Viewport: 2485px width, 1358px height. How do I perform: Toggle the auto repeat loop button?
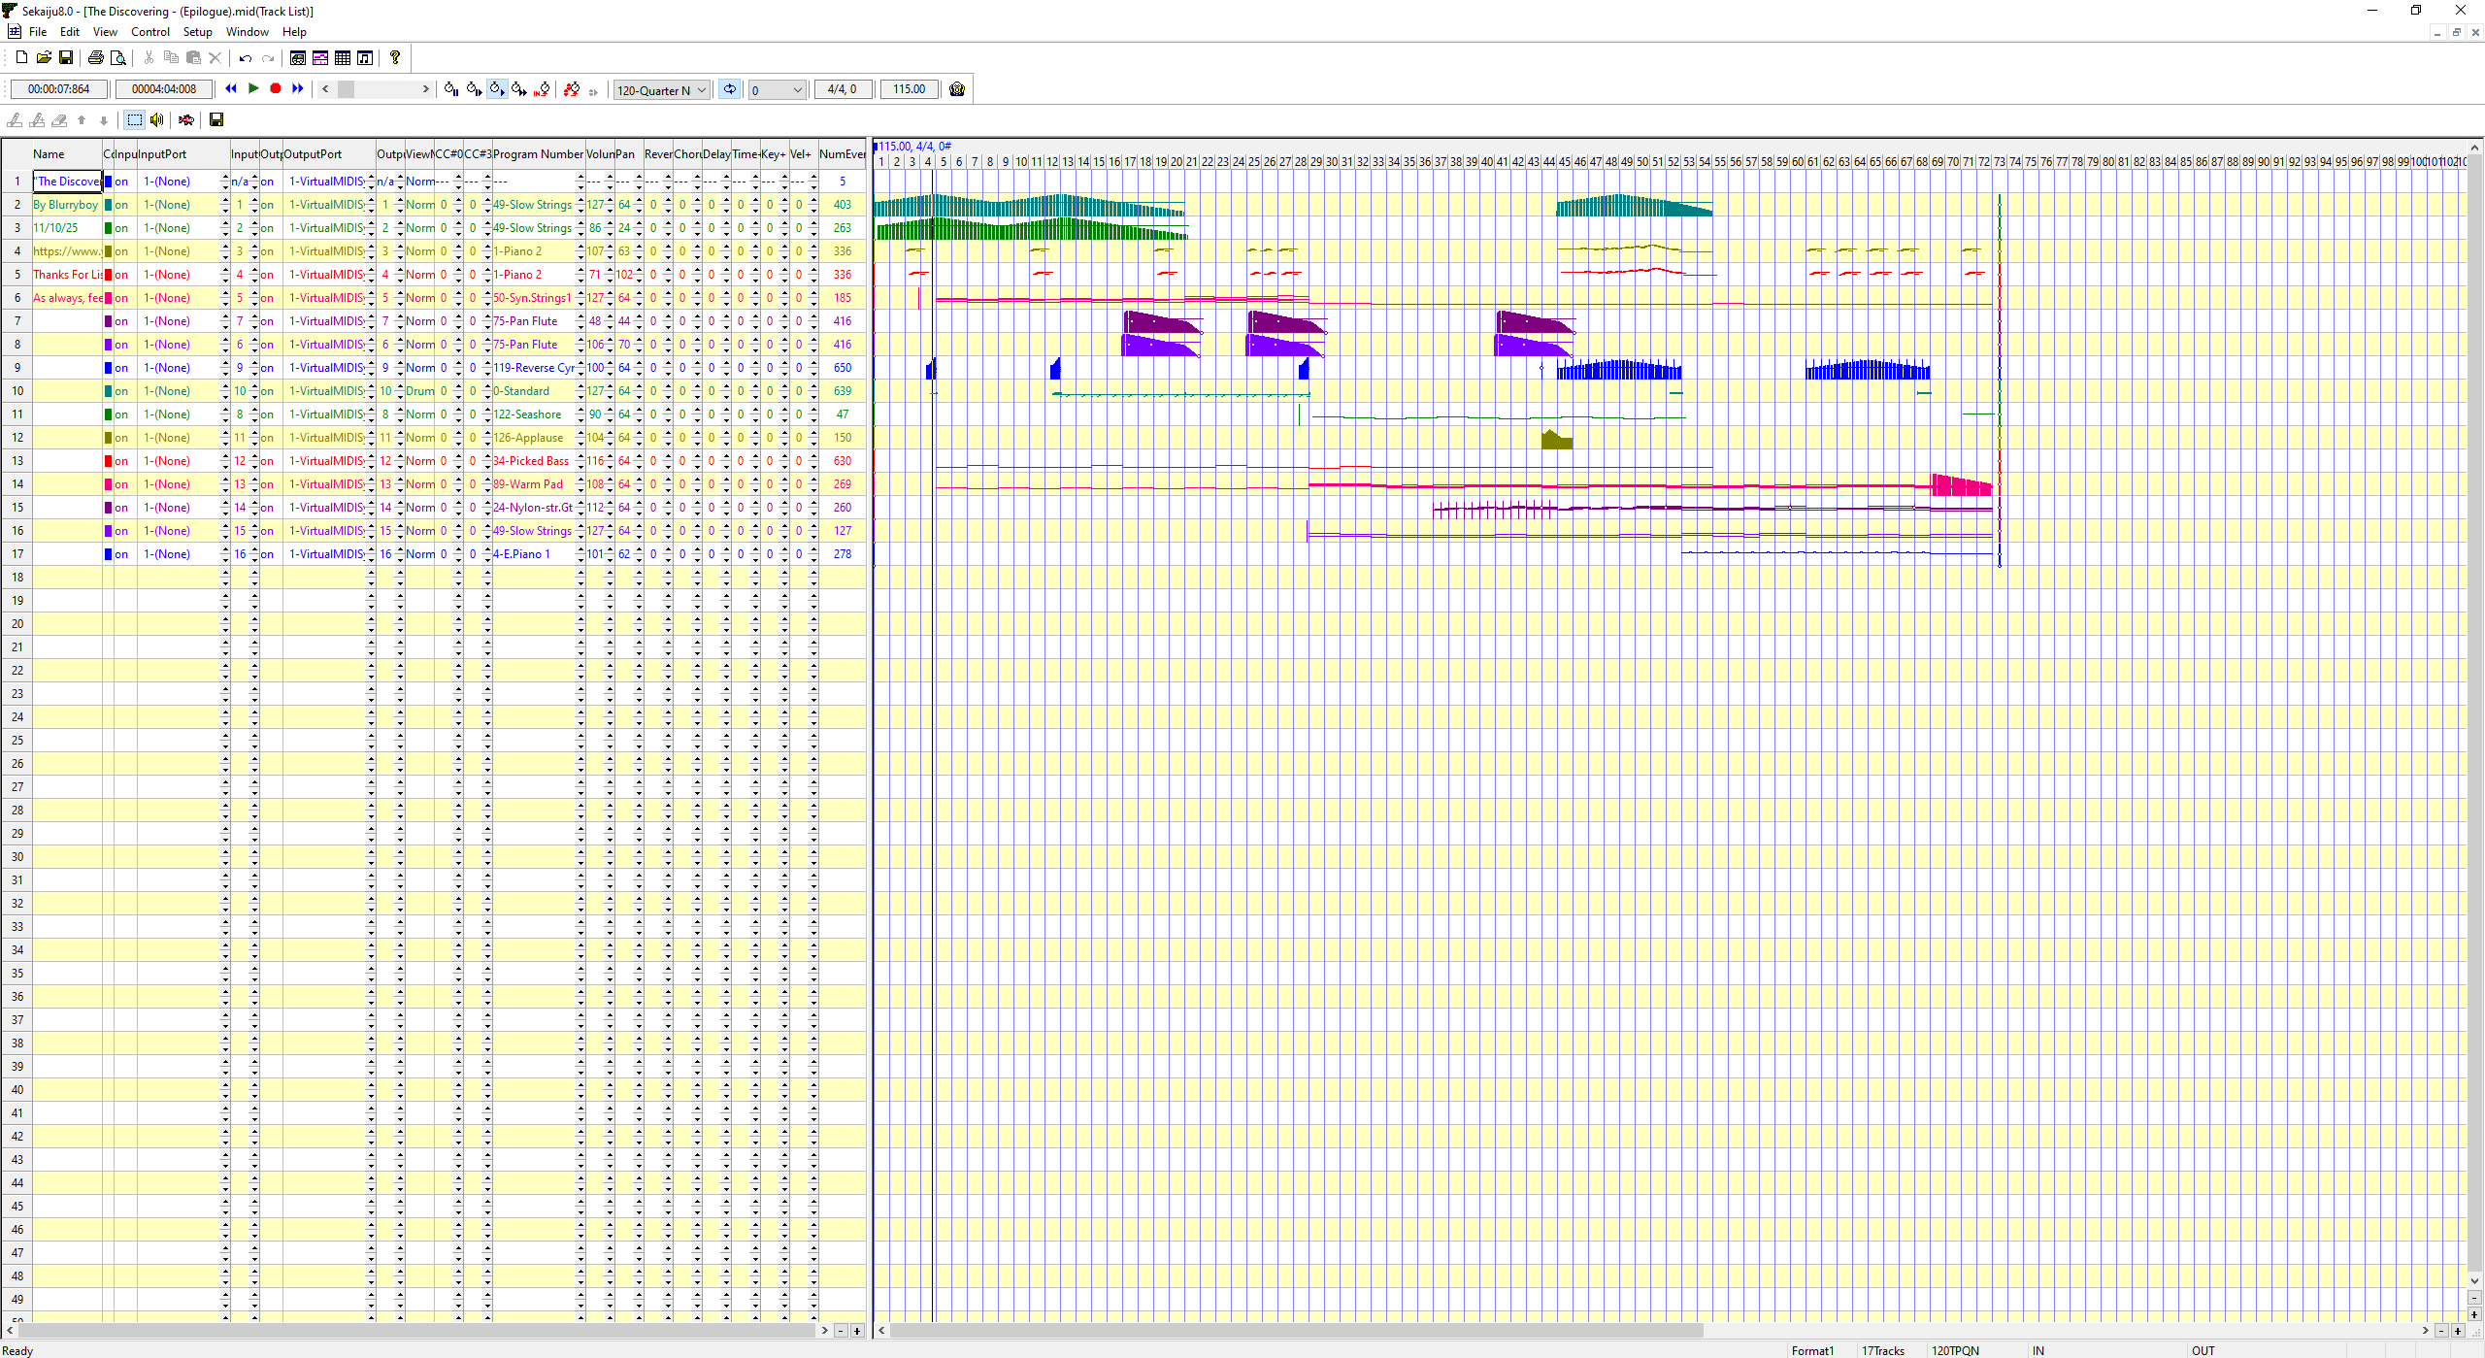tap(729, 89)
